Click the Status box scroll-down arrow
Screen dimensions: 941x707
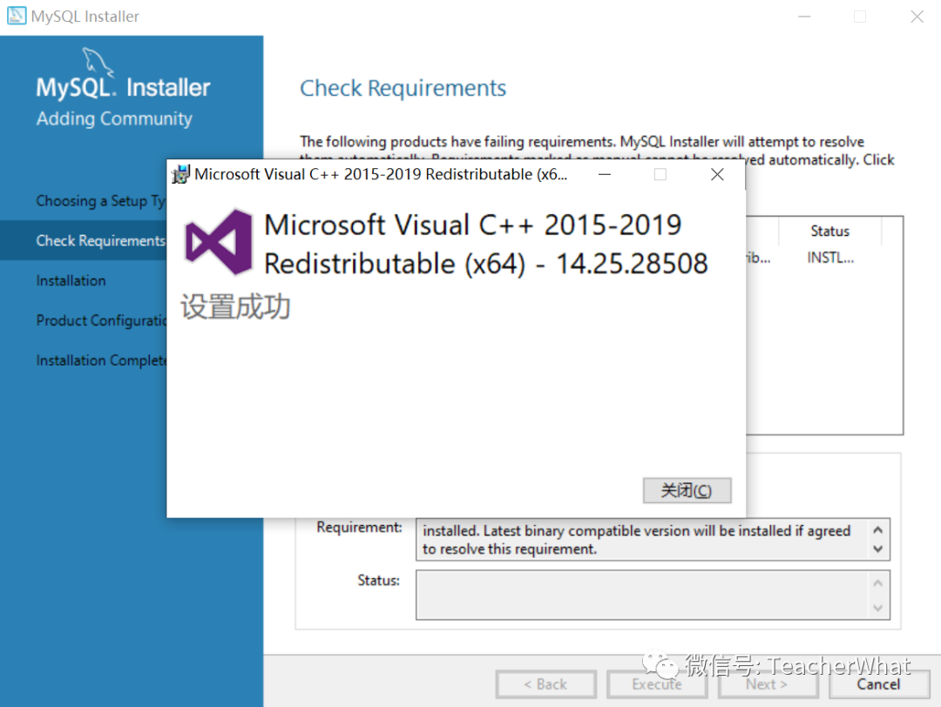[x=877, y=608]
